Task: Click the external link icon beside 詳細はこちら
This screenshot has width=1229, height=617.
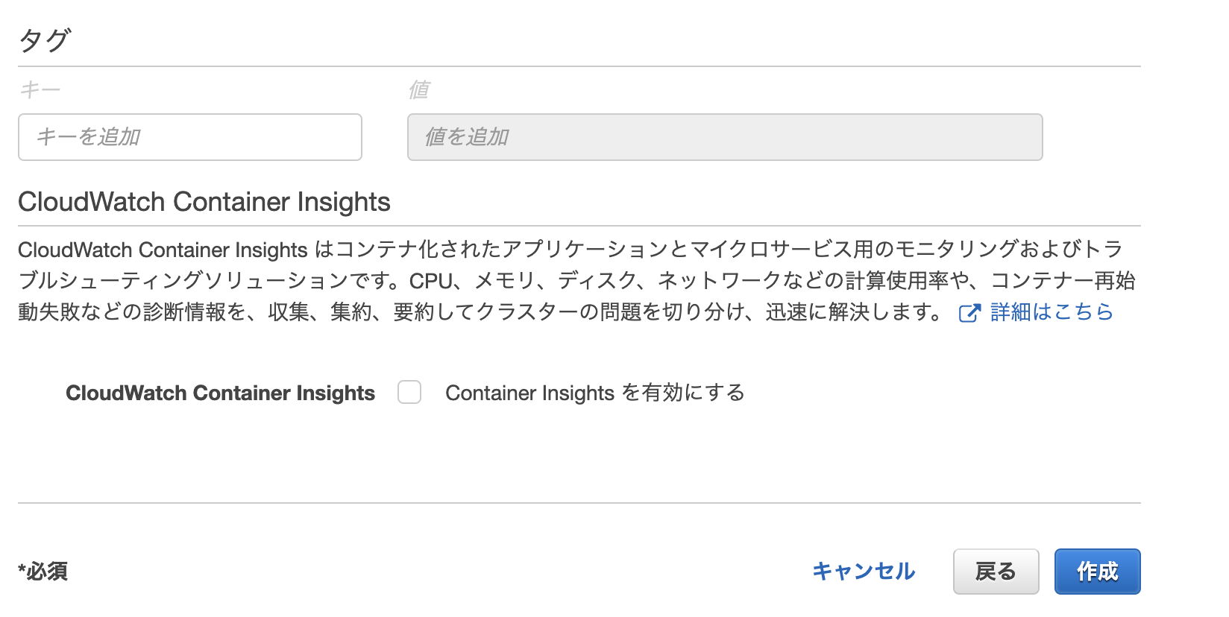Action: pyautogui.click(x=969, y=313)
